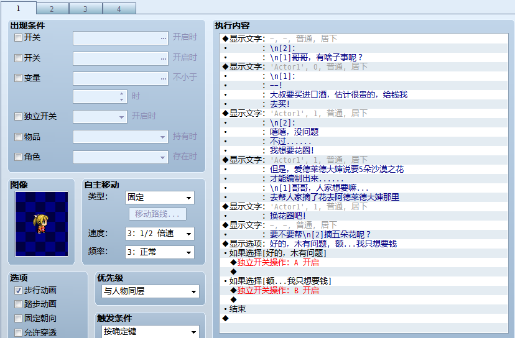515x338 pixels.
Task: Select line '嘻嘻，没问题'
Action: (x=364, y=132)
